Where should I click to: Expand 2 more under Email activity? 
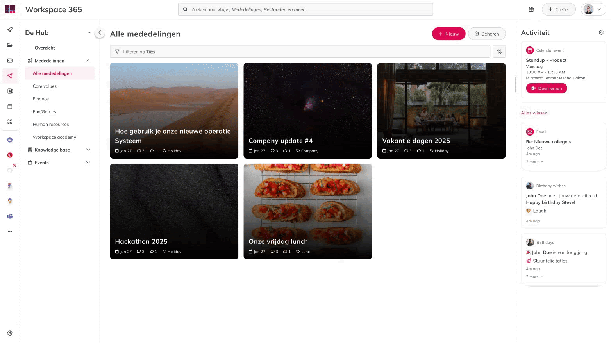[534, 162]
